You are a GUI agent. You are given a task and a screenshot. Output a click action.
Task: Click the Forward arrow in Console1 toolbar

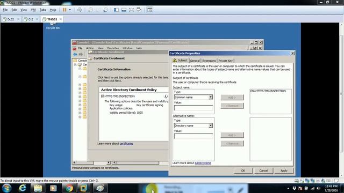coord(81,54)
